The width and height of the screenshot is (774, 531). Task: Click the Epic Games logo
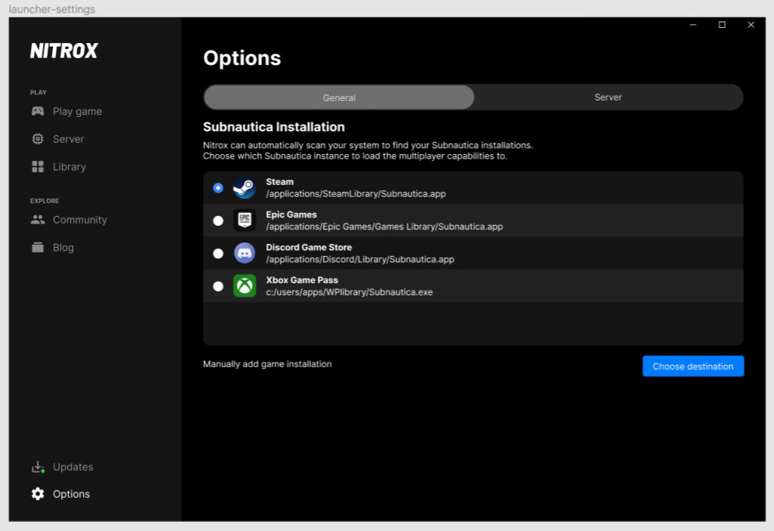[244, 220]
